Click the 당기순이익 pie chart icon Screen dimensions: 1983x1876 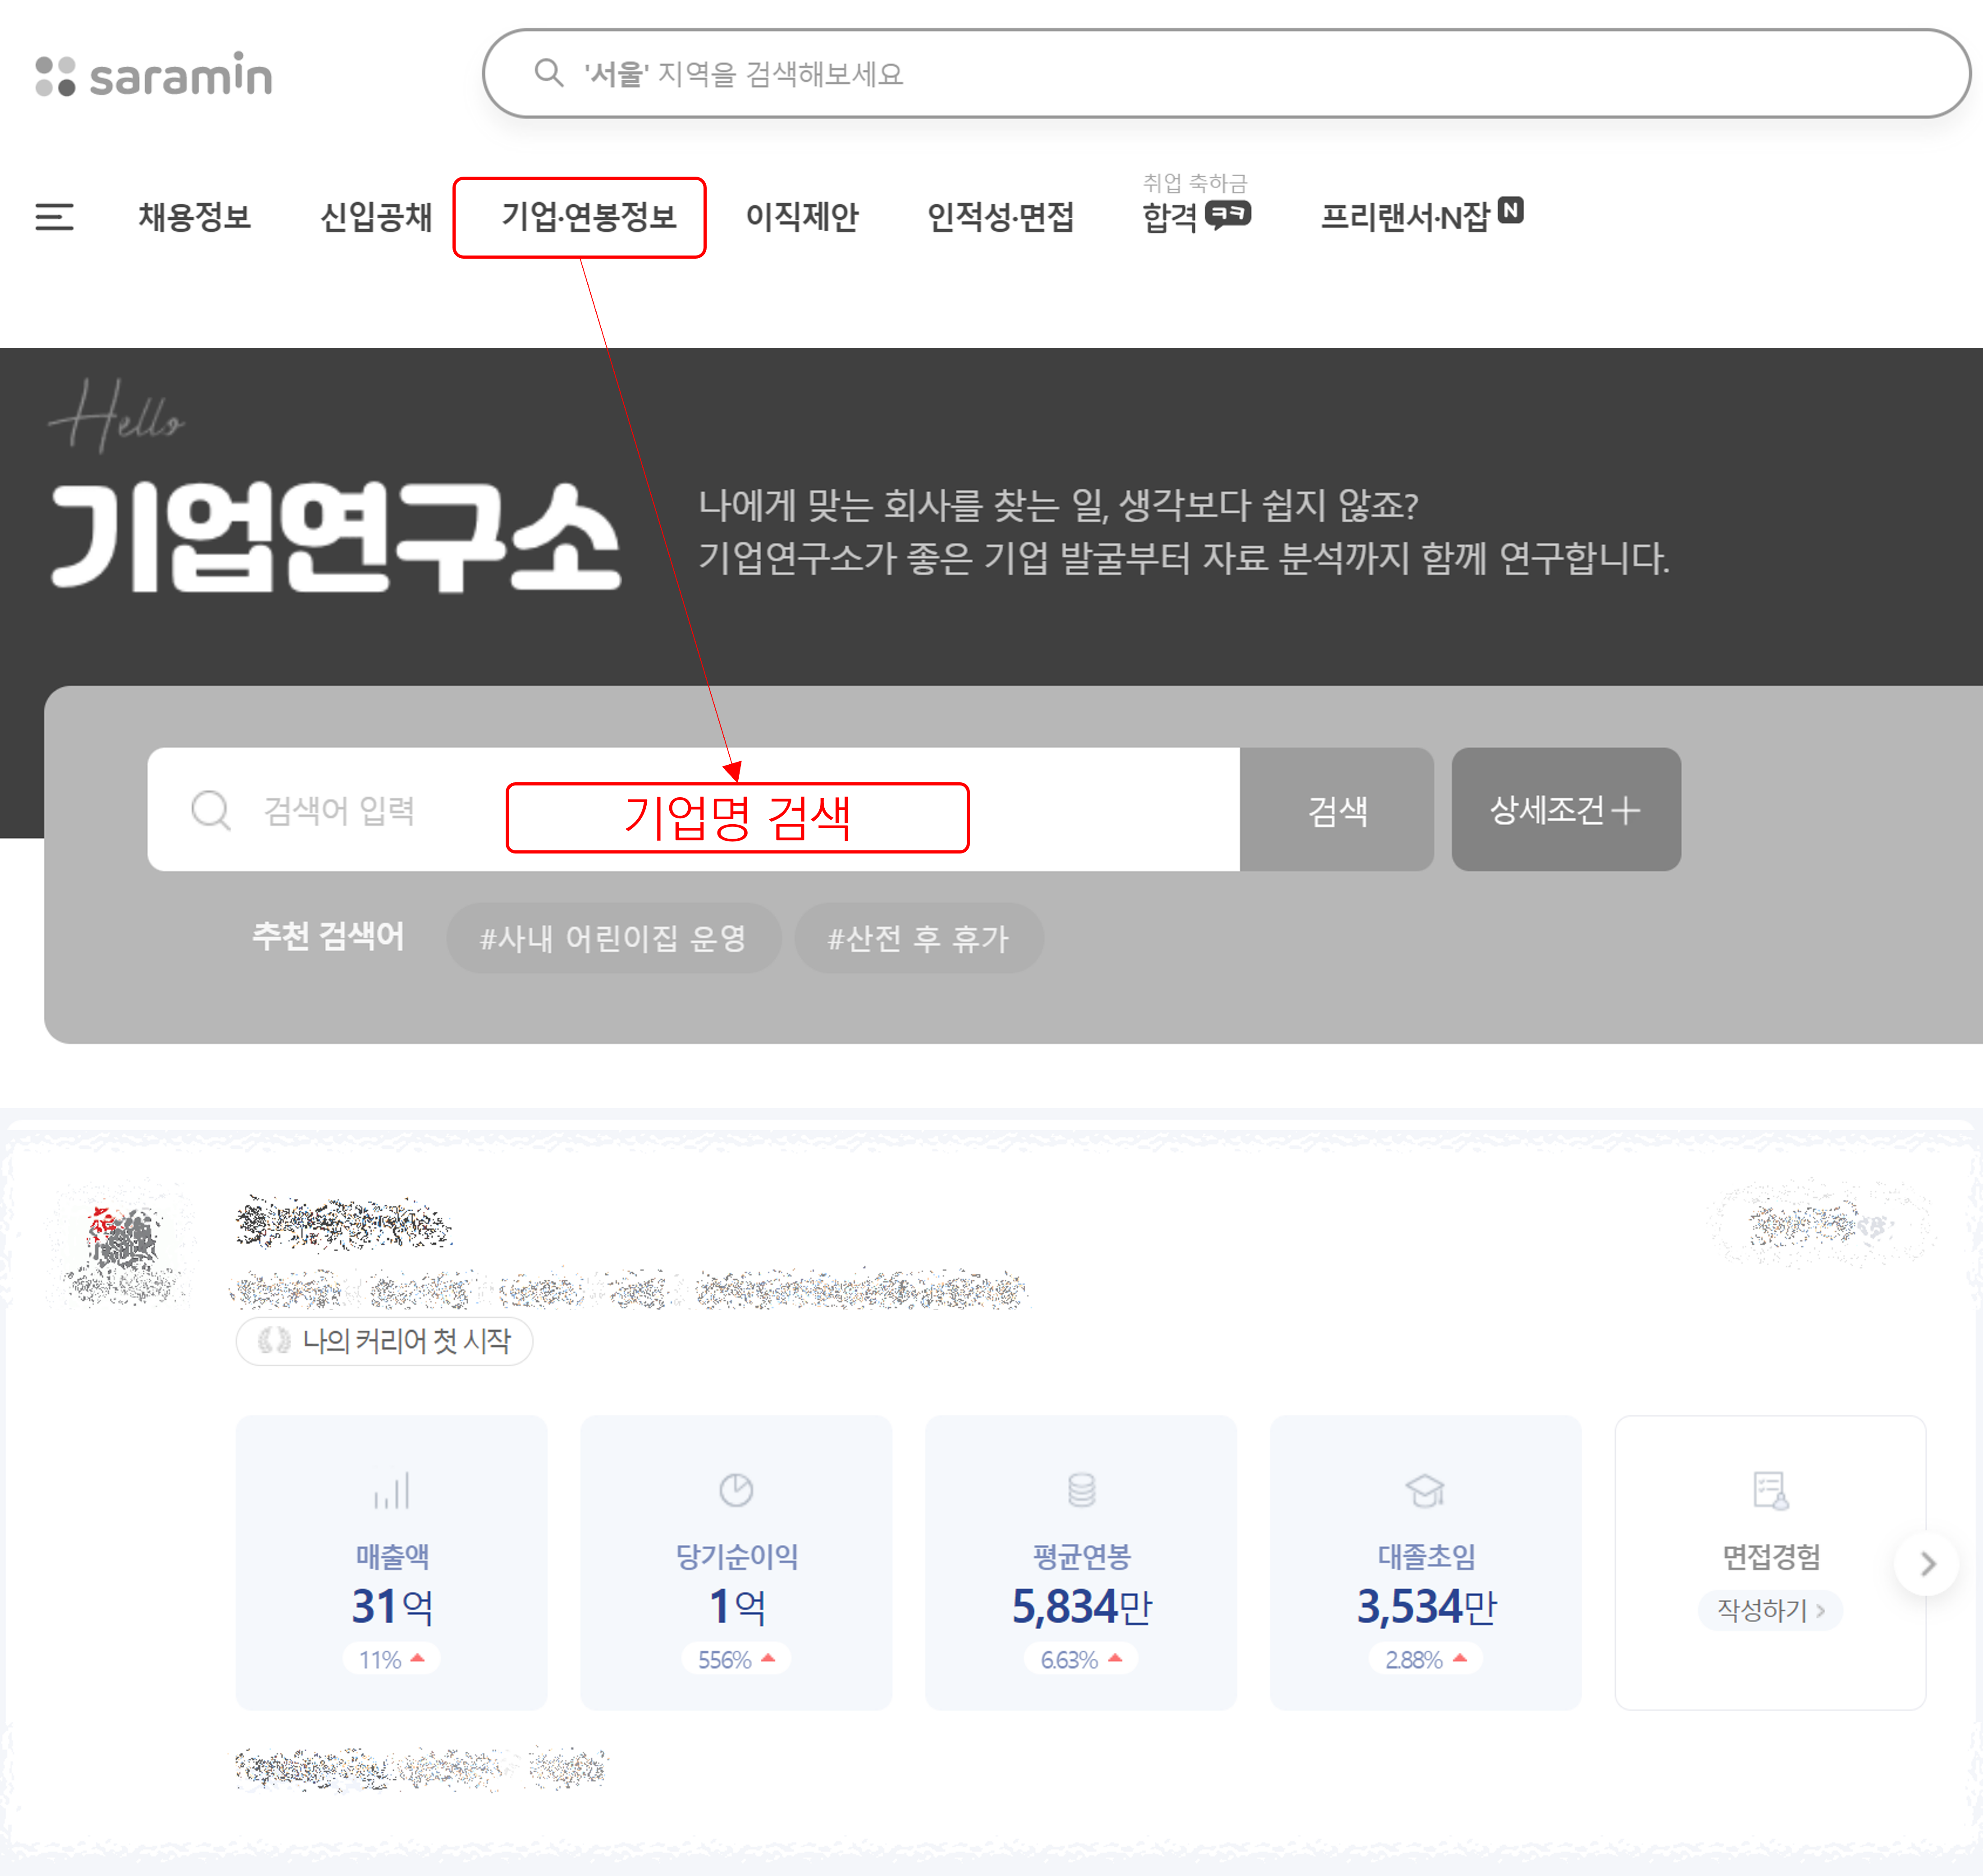point(736,1490)
